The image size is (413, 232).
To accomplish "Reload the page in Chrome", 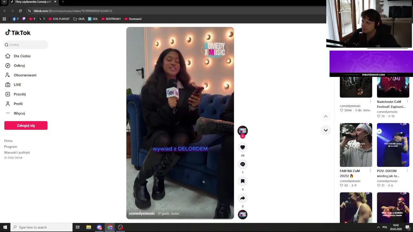I will 20,11.
